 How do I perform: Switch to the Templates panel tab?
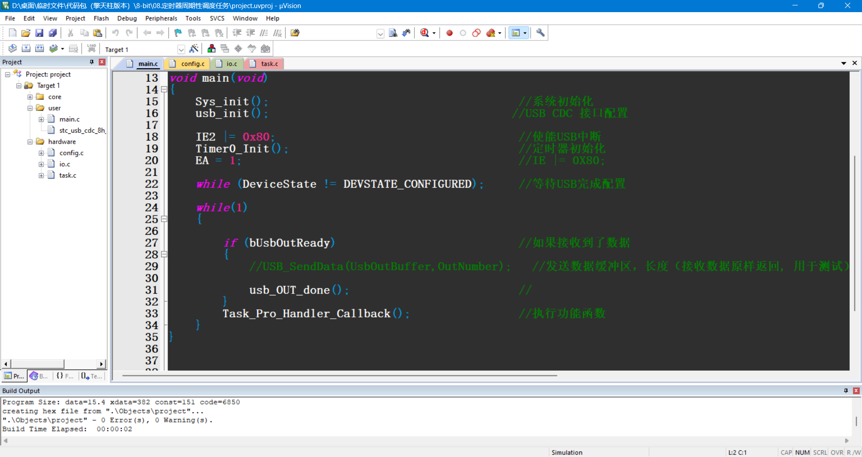click(x=92, y=376)
